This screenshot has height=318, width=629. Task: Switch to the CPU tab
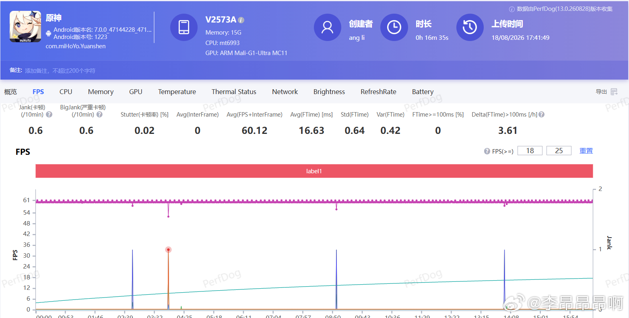tap(66, 92)
